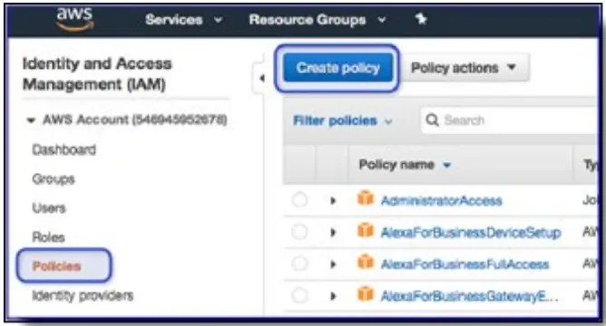Select the AlexaForBusinessDeviceSetup radio button
This screenshot has width=606, height=326.
(x=299, y=232)
